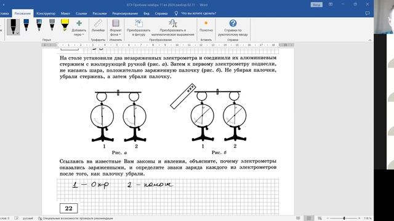Switch to the Макет tab
This screenshot has height=221, width=394.
pyautogui.click(x=65, y=14)
